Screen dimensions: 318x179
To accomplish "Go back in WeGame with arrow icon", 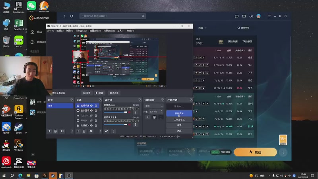I will pyautogui.click(x=64, y=16).
